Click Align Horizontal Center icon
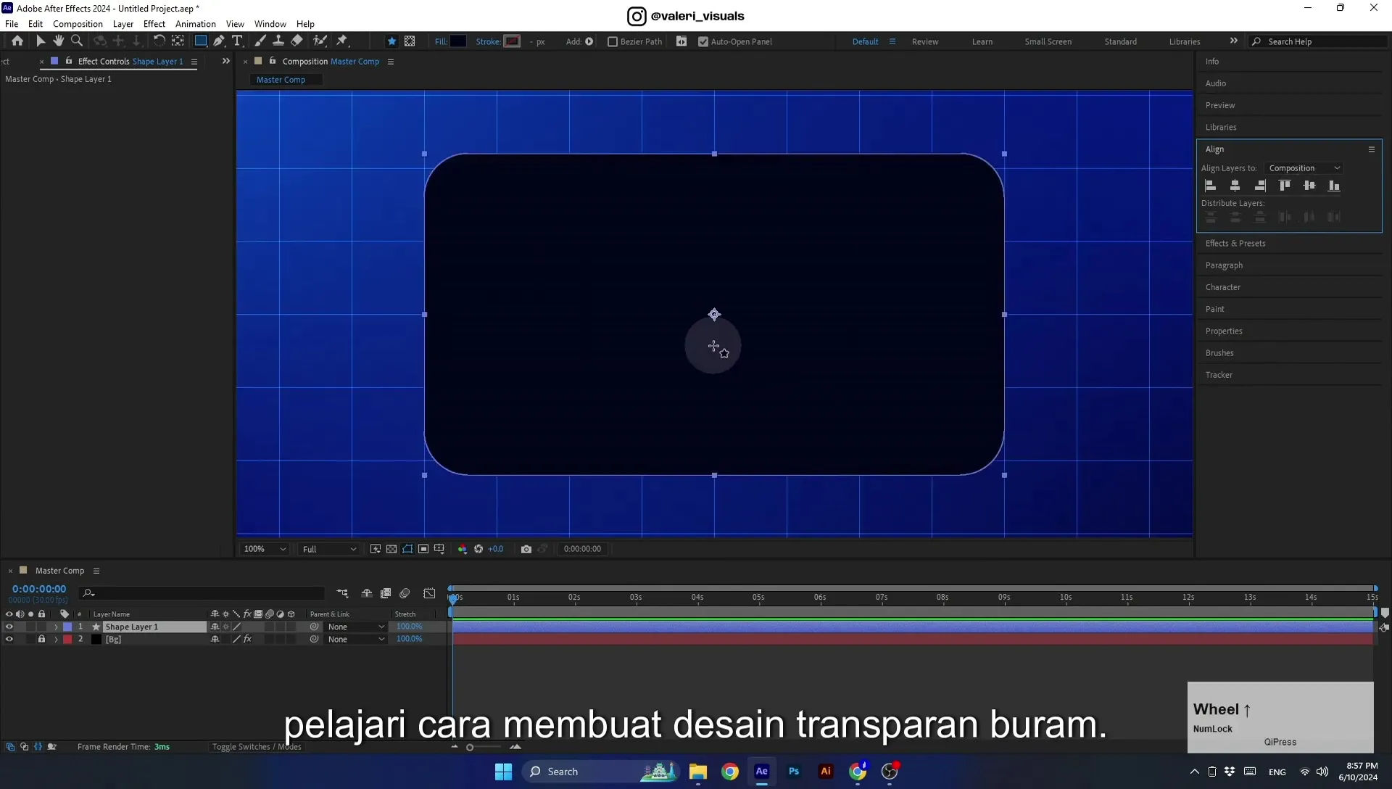Screen dimensions: 1392x789 [1235, 186]
